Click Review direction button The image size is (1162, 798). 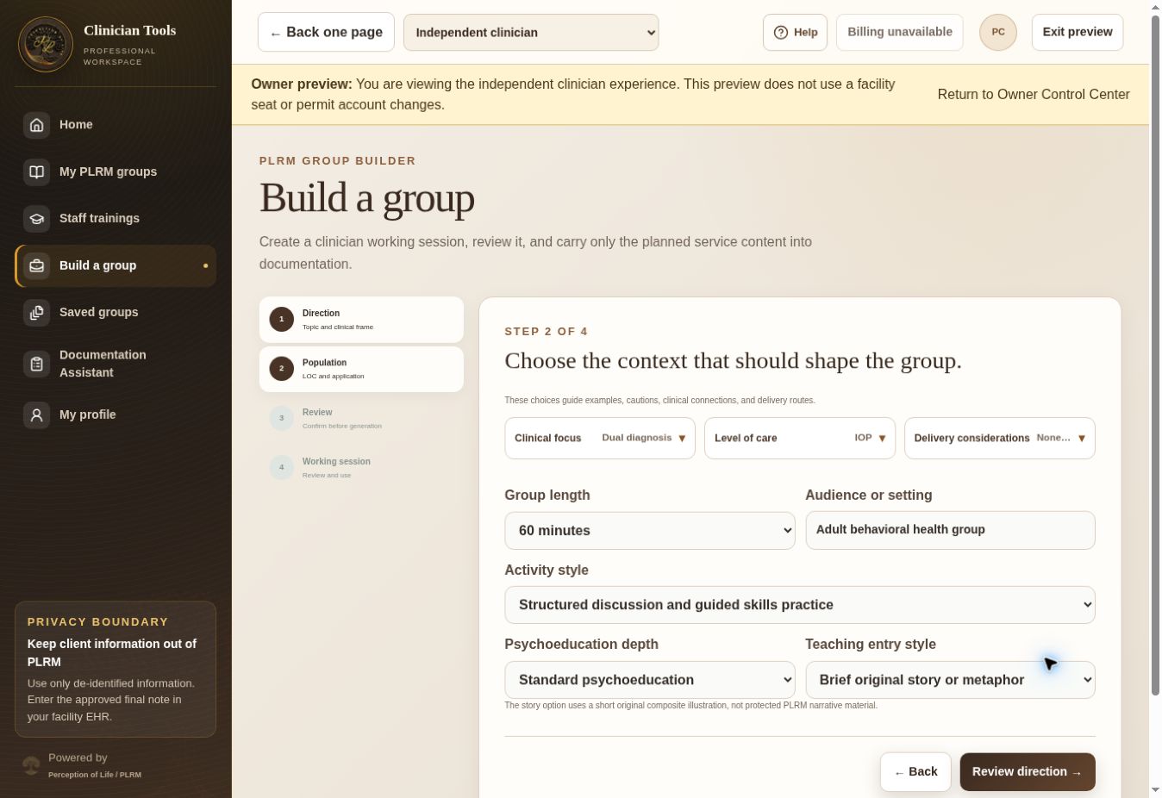pos(1028,772)
